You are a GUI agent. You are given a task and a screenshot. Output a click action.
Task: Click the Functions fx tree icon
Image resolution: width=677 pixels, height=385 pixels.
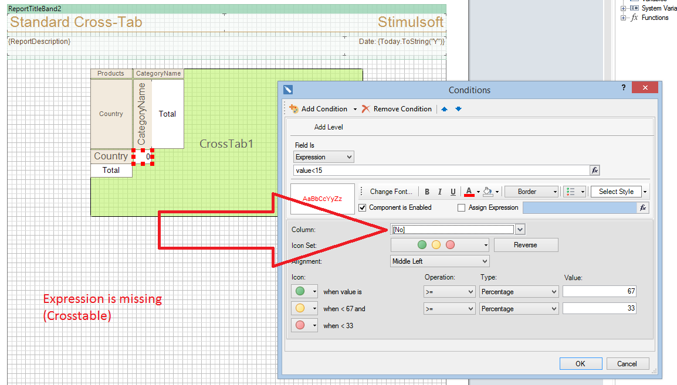634,18
